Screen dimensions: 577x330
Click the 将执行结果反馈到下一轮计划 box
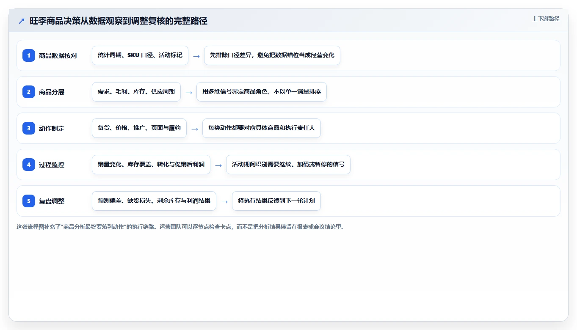[276, 201]
